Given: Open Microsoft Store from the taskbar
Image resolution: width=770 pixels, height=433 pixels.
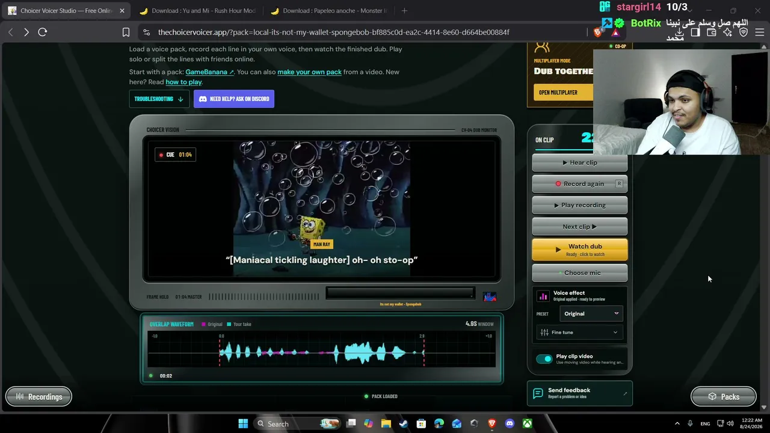Looking at the screenshot, I should pyautogui.click(x=421, y=424).
